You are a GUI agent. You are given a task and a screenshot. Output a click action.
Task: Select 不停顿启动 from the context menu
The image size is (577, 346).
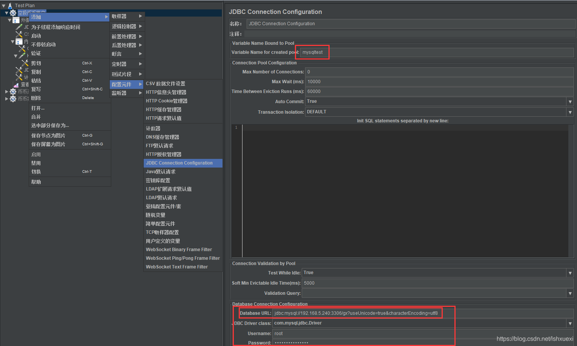(69, 44)
